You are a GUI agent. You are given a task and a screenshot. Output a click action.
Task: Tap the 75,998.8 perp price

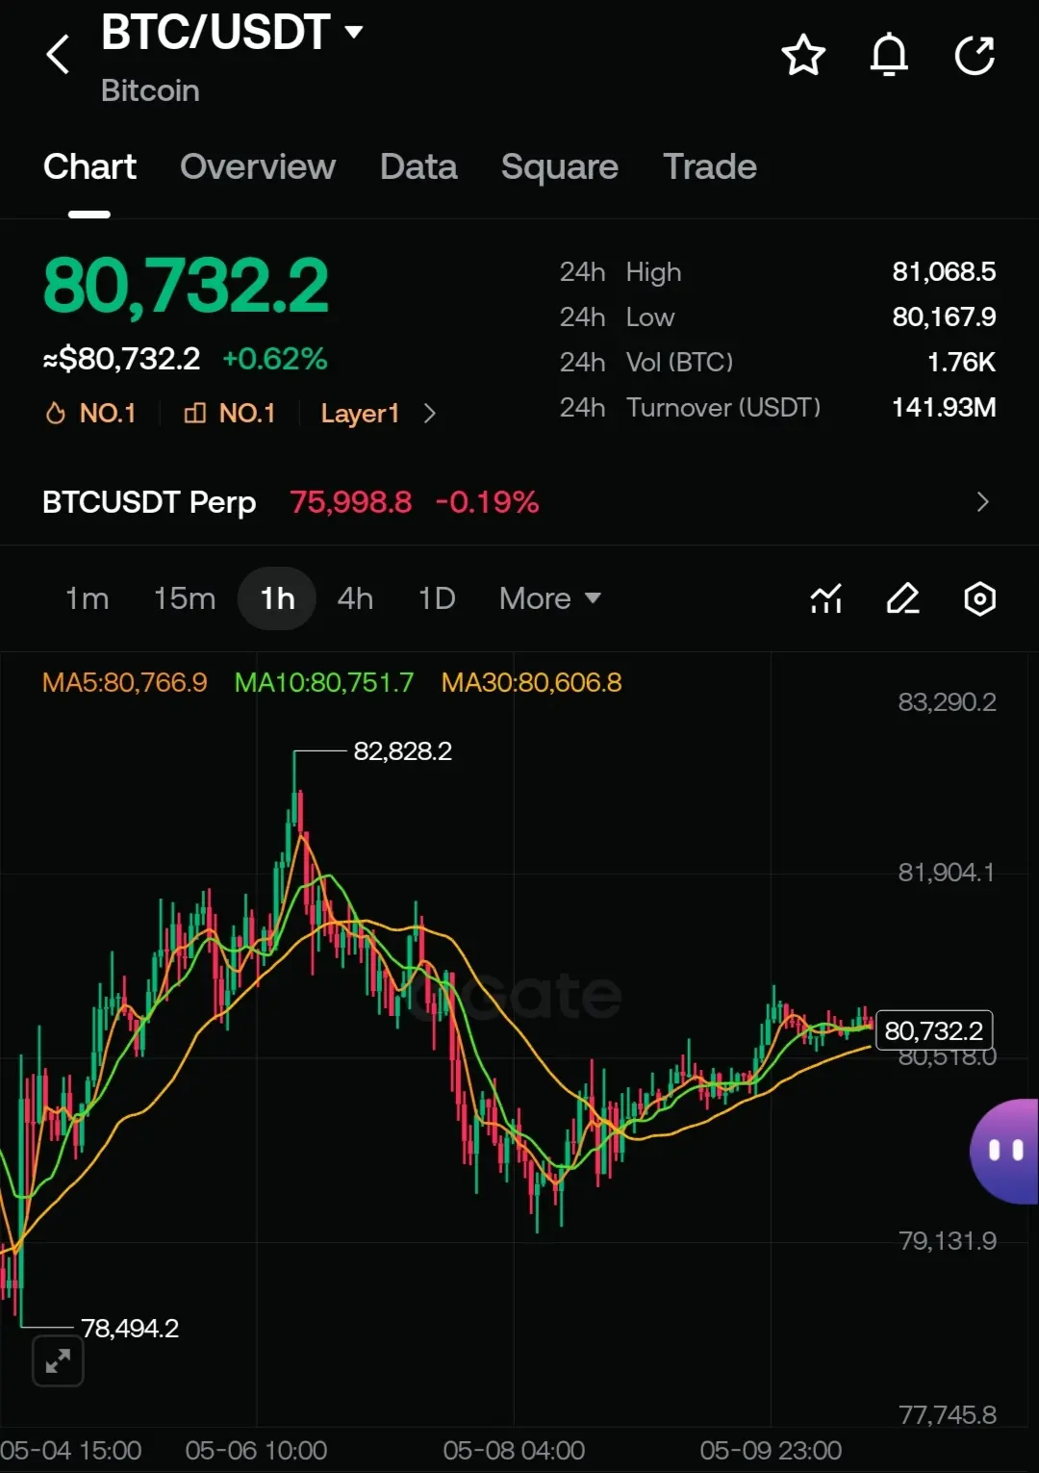point(350,502)
